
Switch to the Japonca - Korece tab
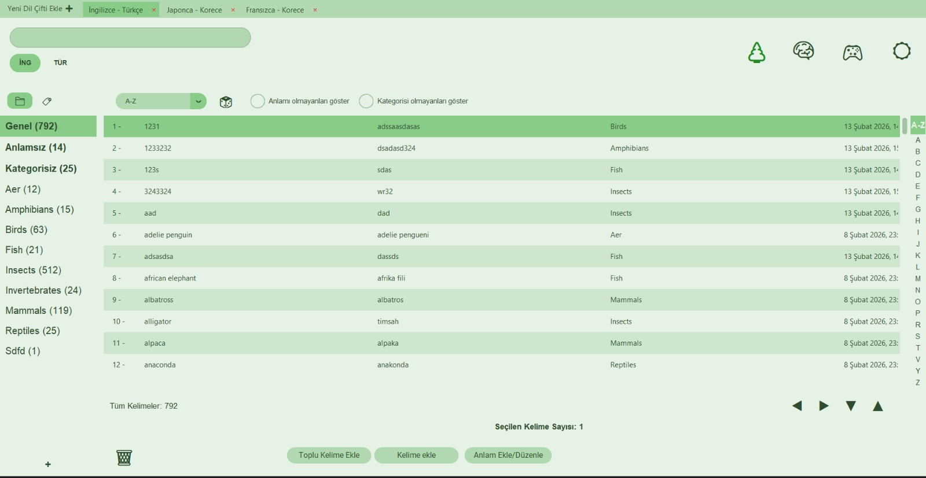click(194, 10)
